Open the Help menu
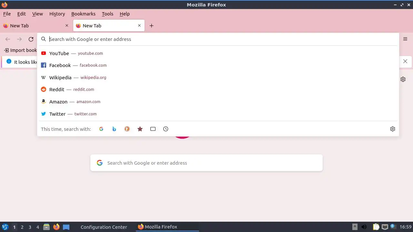Image resolution: width=413 pixels, height=232 pixels. pyautogui.click(x=125, y=14)
